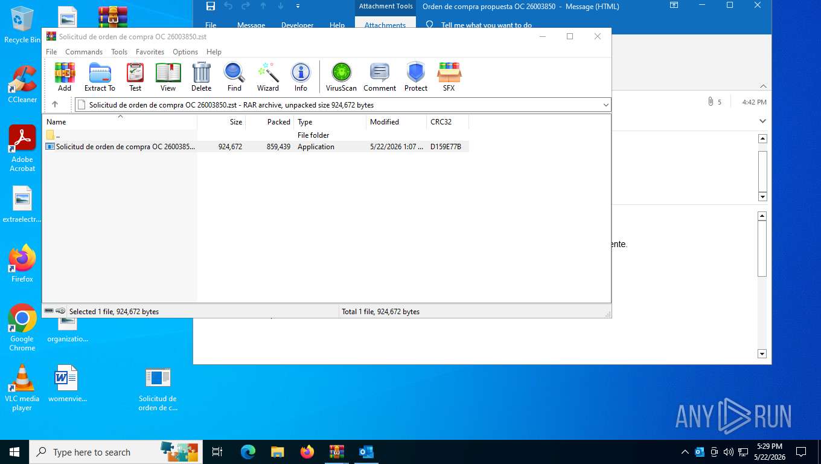Open Recycle Bin on desktop
Image resolution: width=821 pixels, height=464 pixels.
pyautogui.click(x=22, y=25)
